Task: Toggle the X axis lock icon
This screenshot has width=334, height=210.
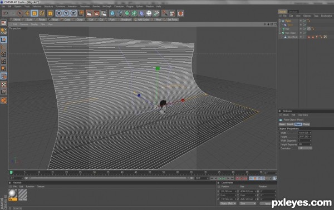Action: pyautogui.click(x=59, y=13)
